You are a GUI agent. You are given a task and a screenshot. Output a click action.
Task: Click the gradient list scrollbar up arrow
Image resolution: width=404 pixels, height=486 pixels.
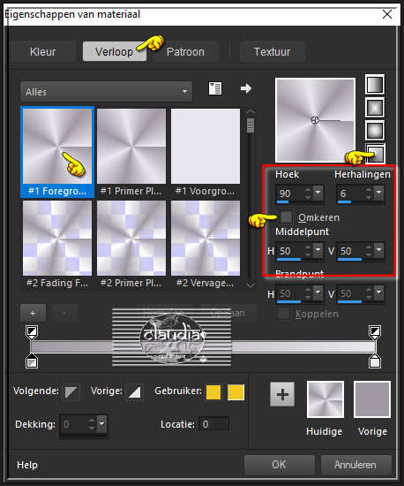[x=251, y=111]
